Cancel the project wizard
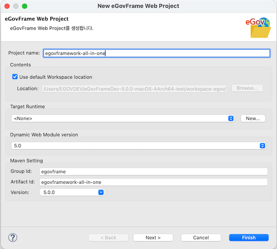 (201, 237)
